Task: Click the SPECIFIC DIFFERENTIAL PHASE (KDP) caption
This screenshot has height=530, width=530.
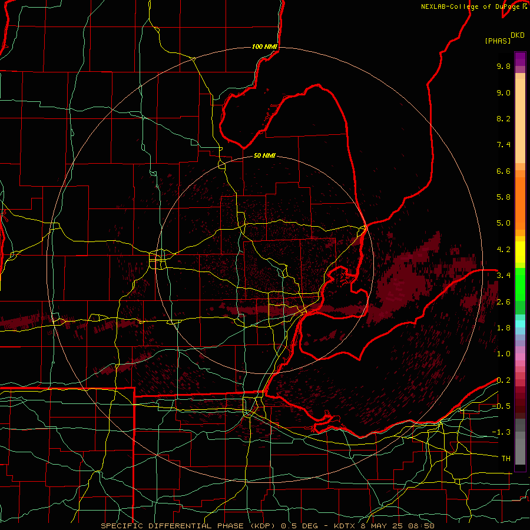Action: click(188, 526)
